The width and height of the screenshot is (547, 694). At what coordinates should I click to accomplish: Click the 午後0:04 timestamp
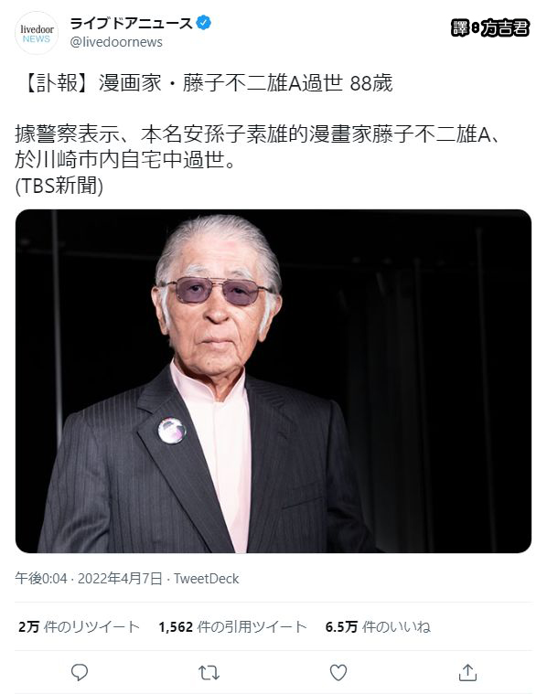click(41, 579)
